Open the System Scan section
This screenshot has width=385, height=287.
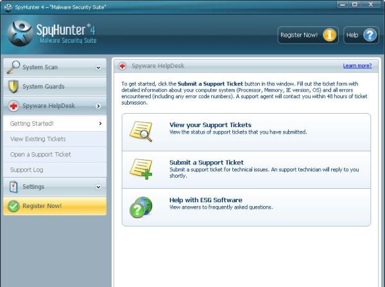tap(55, 67)
